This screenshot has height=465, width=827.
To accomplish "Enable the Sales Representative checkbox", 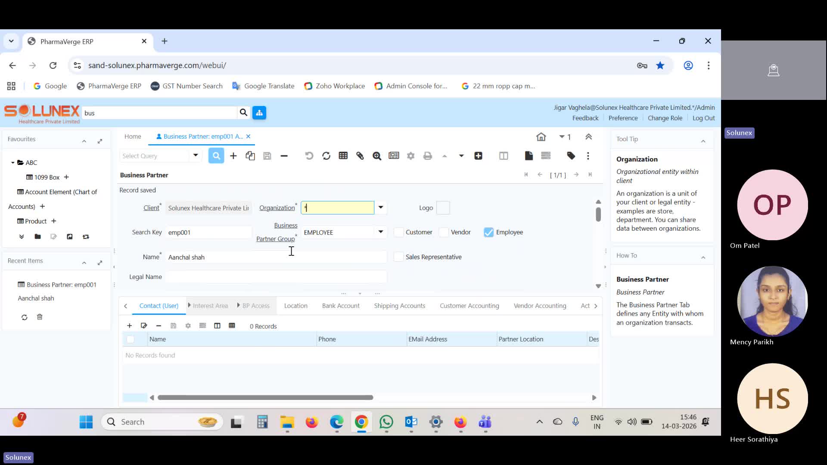I will point(398,257).
